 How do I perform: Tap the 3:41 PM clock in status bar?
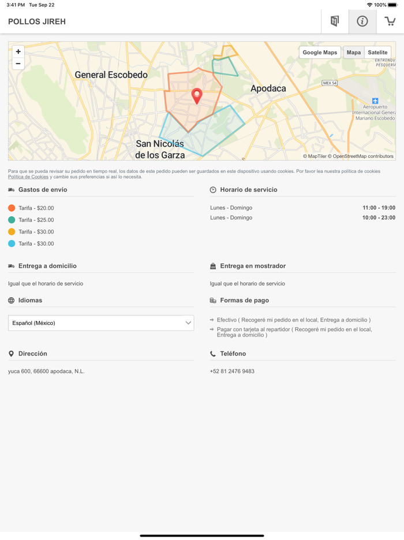tap(16, 5)
